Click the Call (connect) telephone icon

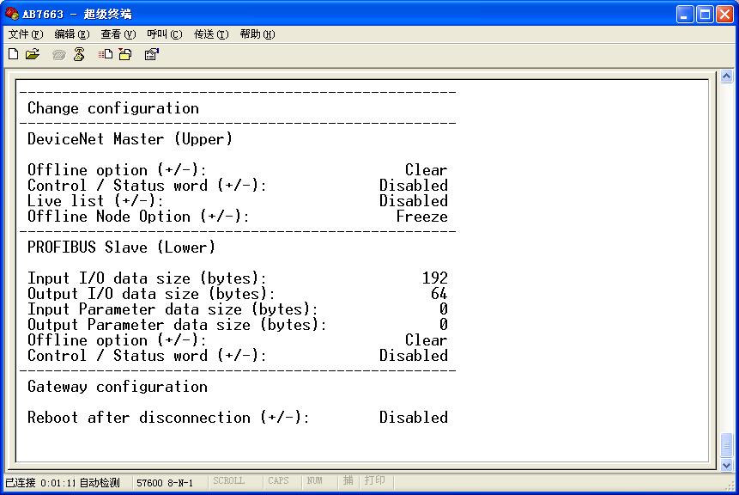(x=59, y=55)
